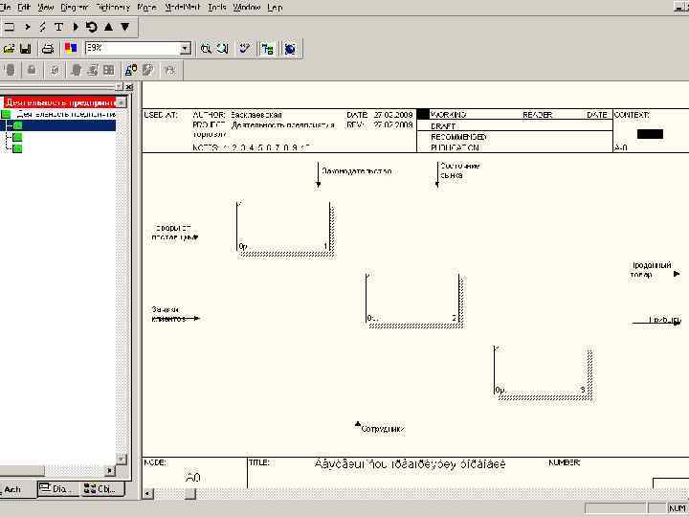Click the diagram title text in footer
The image size is (689, 517).
click(410, 464)
